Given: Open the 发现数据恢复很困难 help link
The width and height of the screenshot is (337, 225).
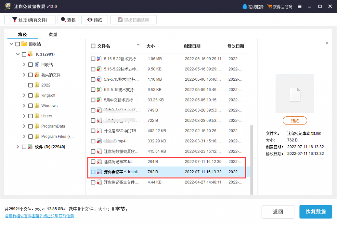Looking at the screenshot, I should pos(39,216).
